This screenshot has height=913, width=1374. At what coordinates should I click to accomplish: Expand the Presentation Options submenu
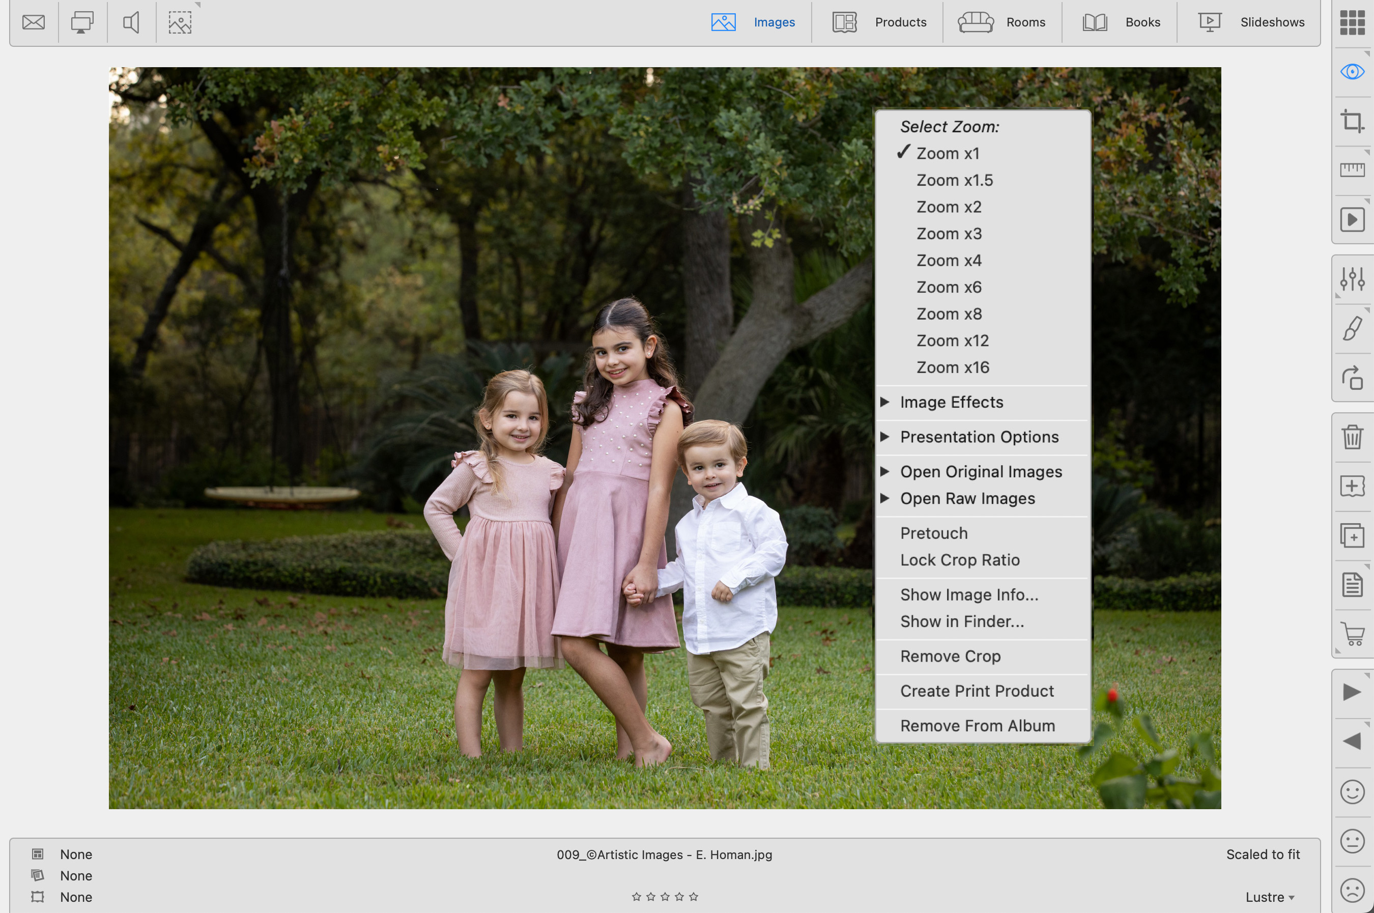[x=979, y=437]
